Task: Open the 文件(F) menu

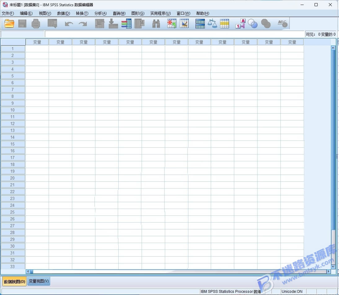Action: (8, 13)
